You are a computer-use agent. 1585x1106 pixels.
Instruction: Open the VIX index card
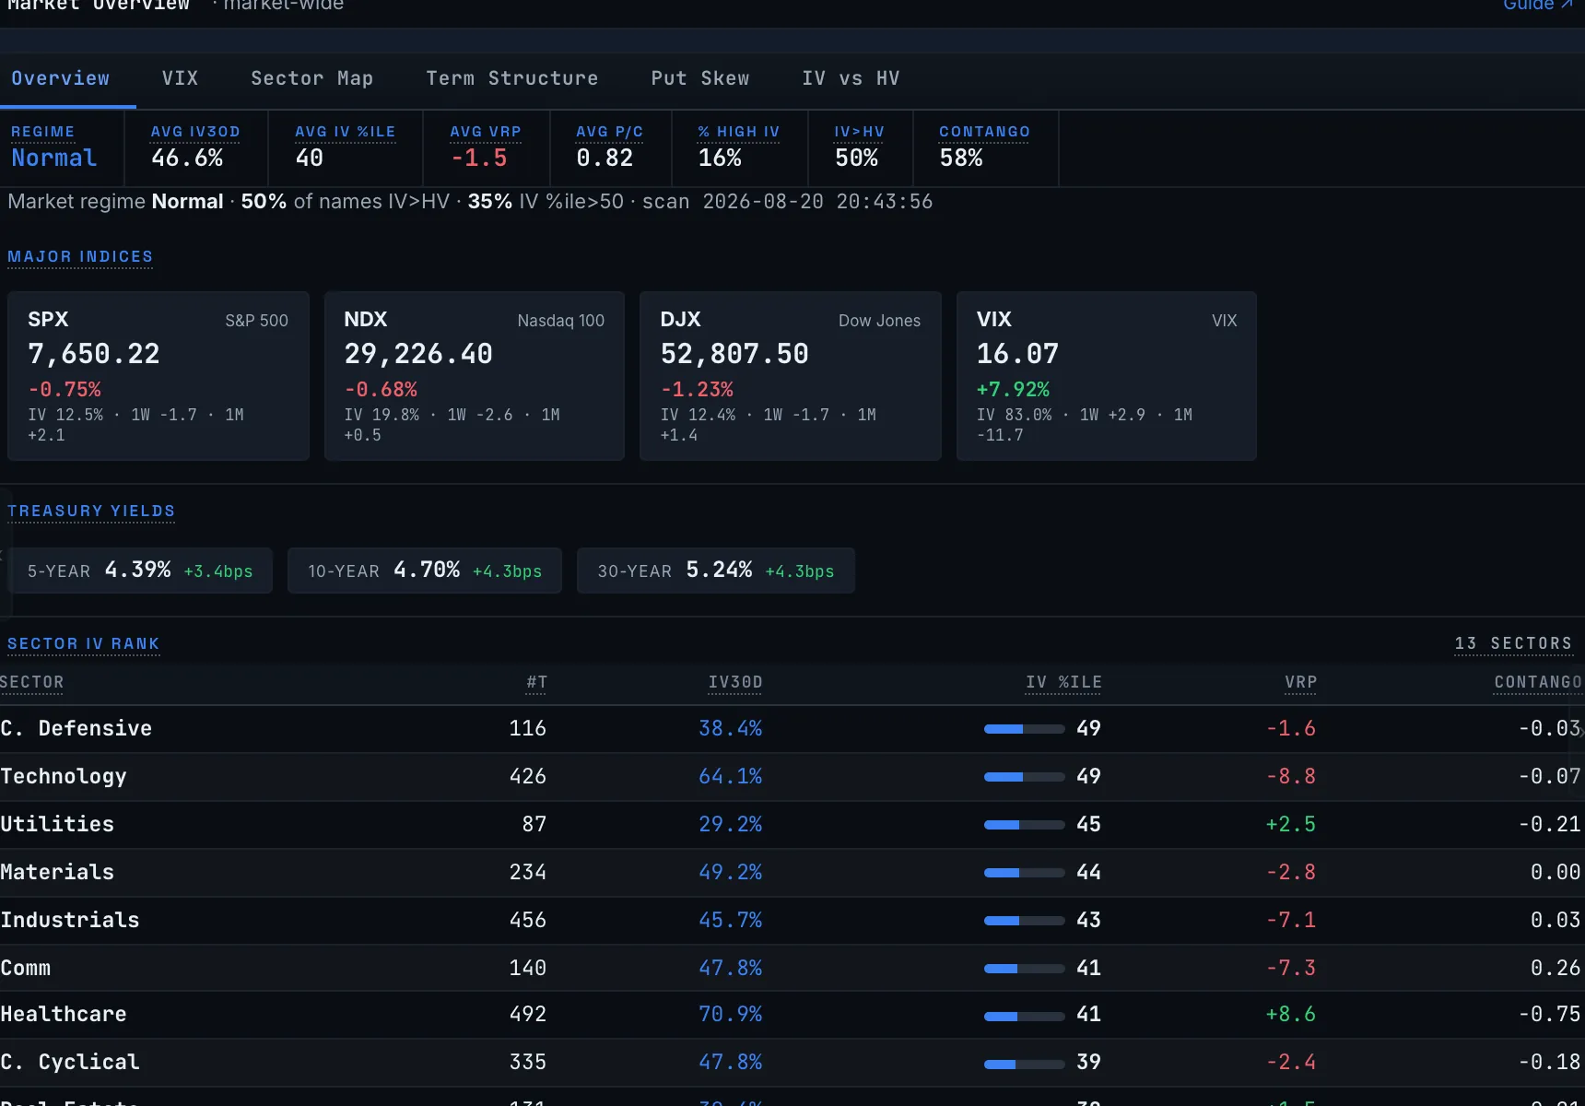[1107, 376]
